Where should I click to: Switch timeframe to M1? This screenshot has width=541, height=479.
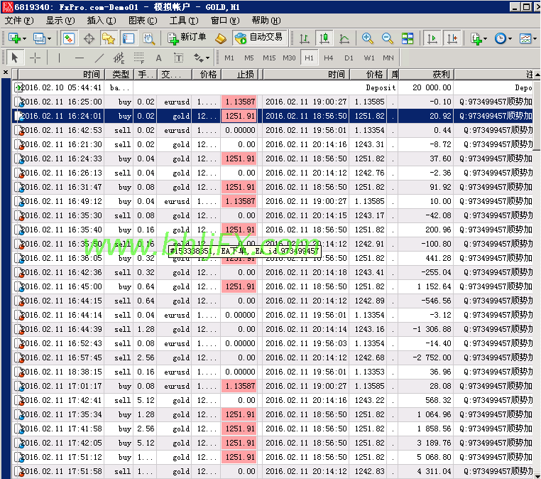tap(229, 58)
